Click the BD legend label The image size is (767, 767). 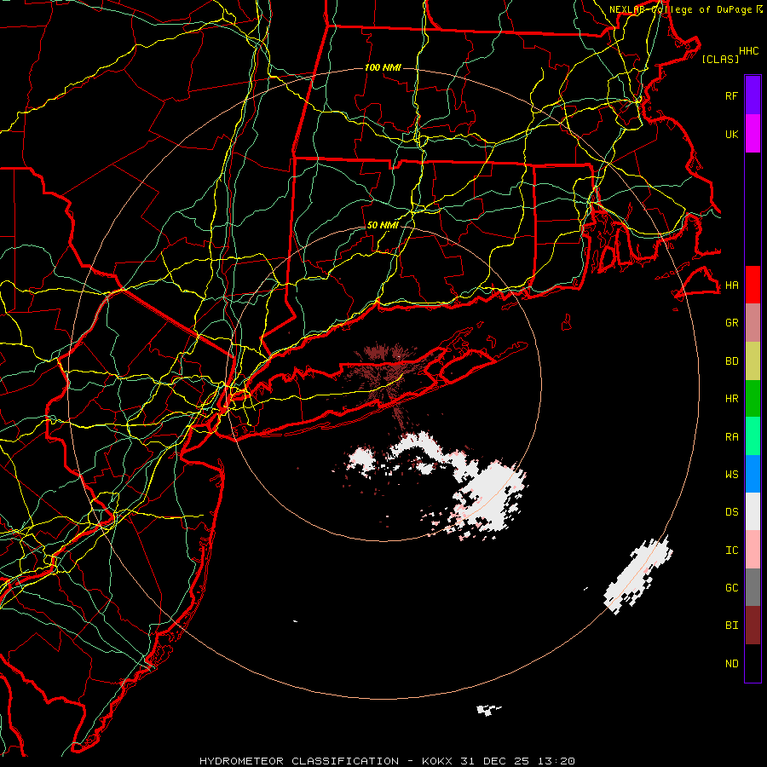click(x=732, y=361)
